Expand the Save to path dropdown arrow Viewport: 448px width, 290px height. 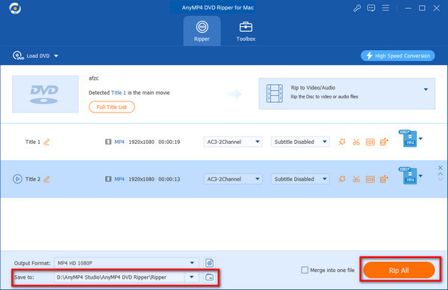tap(192, 277)
